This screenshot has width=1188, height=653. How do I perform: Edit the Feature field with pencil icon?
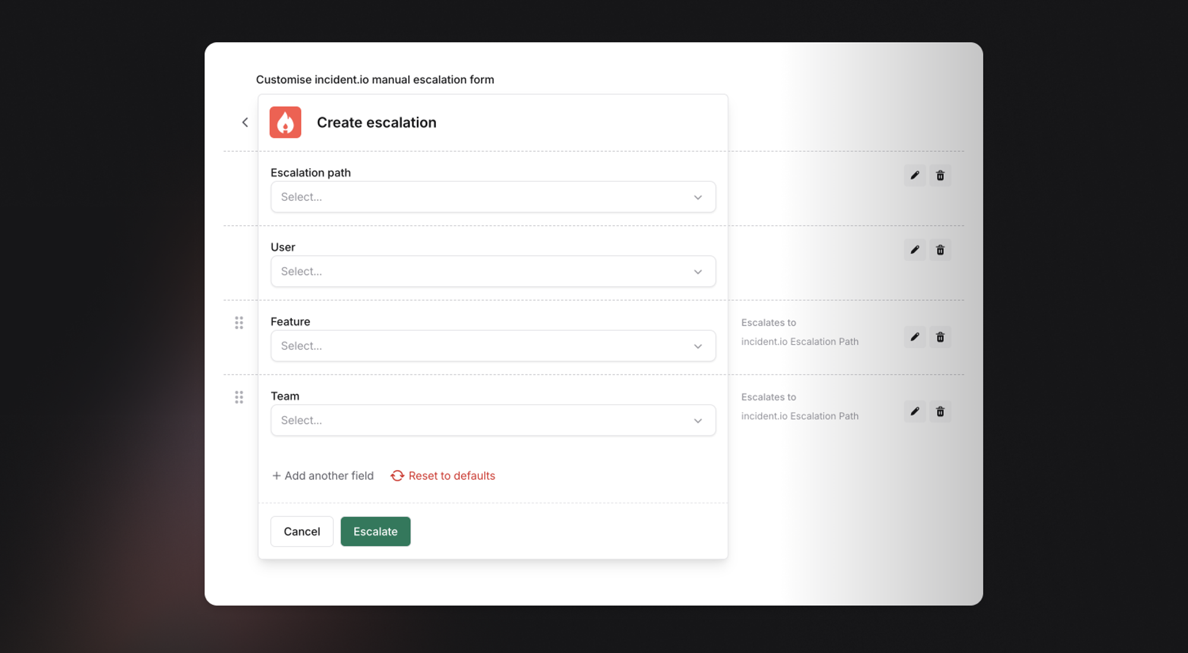[915, 337]
